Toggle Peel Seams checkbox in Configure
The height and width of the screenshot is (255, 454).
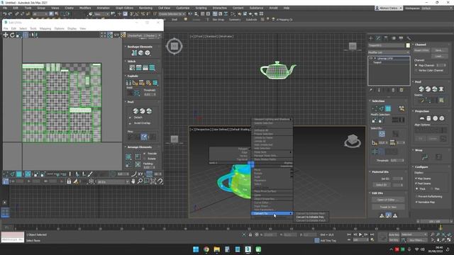pyautogui.click(x=416, y=183)
